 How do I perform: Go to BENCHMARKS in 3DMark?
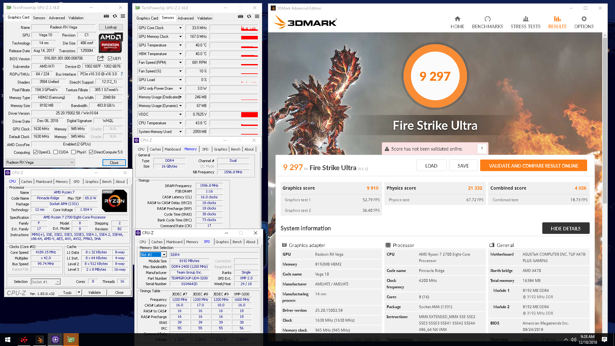point(487,22)
